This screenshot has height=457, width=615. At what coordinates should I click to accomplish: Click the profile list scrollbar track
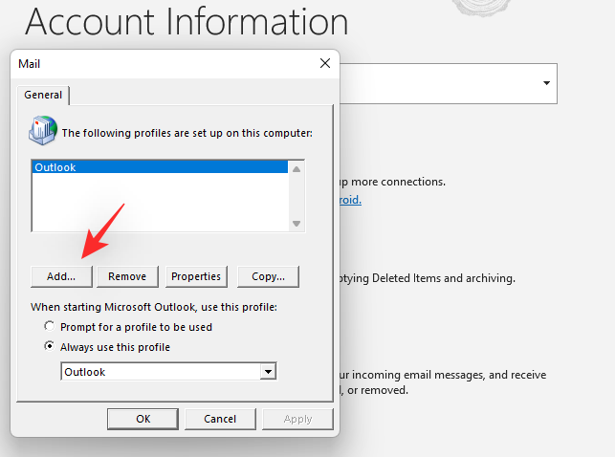click(297, 196)
